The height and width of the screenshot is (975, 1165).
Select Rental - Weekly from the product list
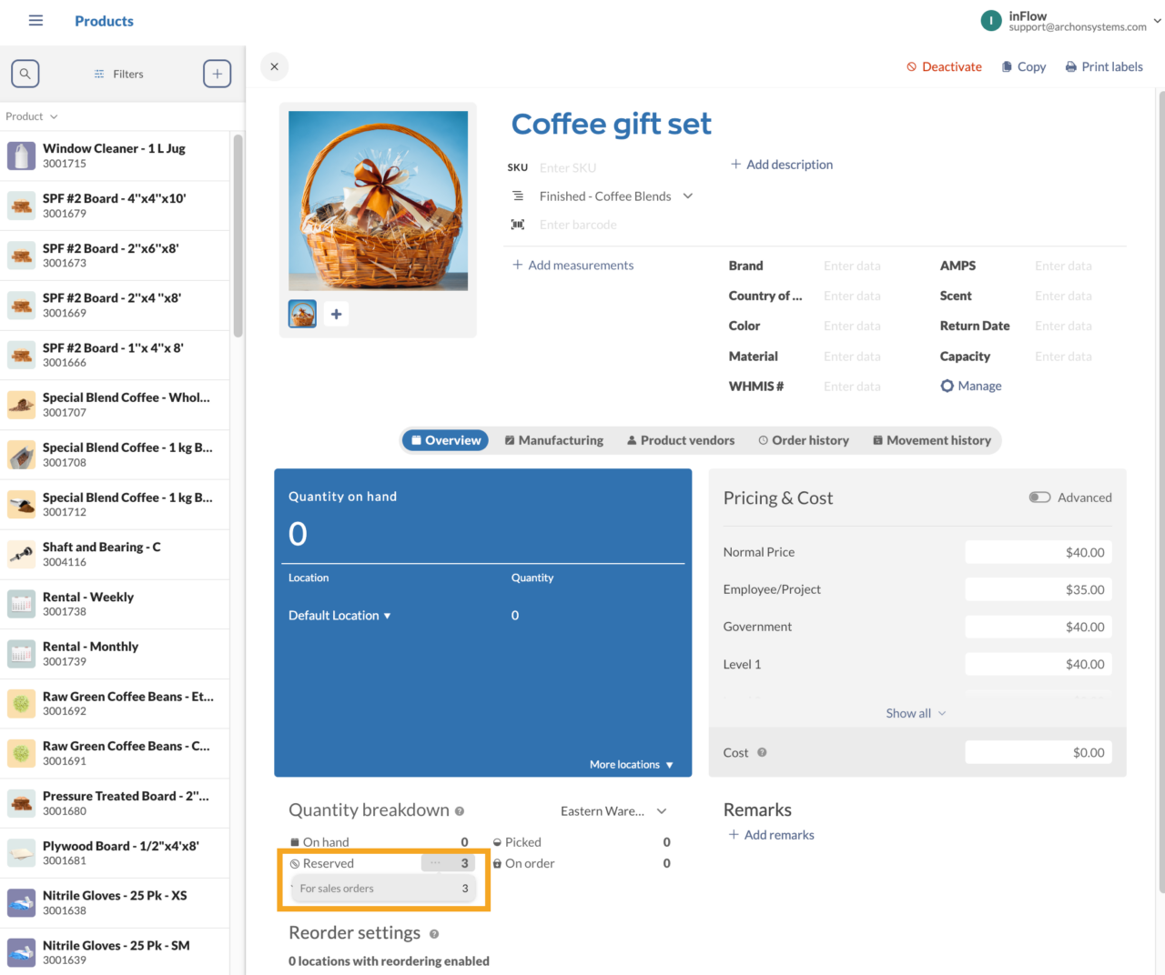pos(88,603)
